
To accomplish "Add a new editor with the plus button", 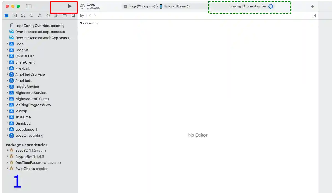I will click(313, 6).
